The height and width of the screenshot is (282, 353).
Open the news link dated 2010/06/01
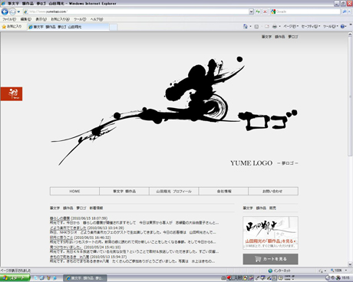coord(61,238)
